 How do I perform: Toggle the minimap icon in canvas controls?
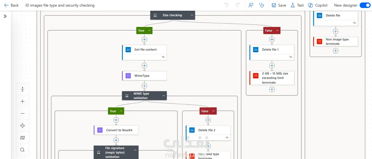pos(23,138)
